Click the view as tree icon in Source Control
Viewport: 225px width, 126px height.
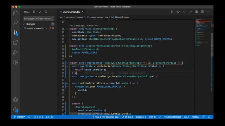34,12
